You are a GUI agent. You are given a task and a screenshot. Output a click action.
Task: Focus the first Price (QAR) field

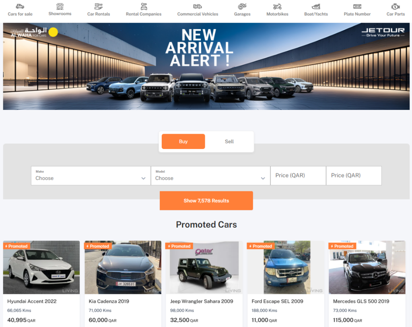[298, 176]
